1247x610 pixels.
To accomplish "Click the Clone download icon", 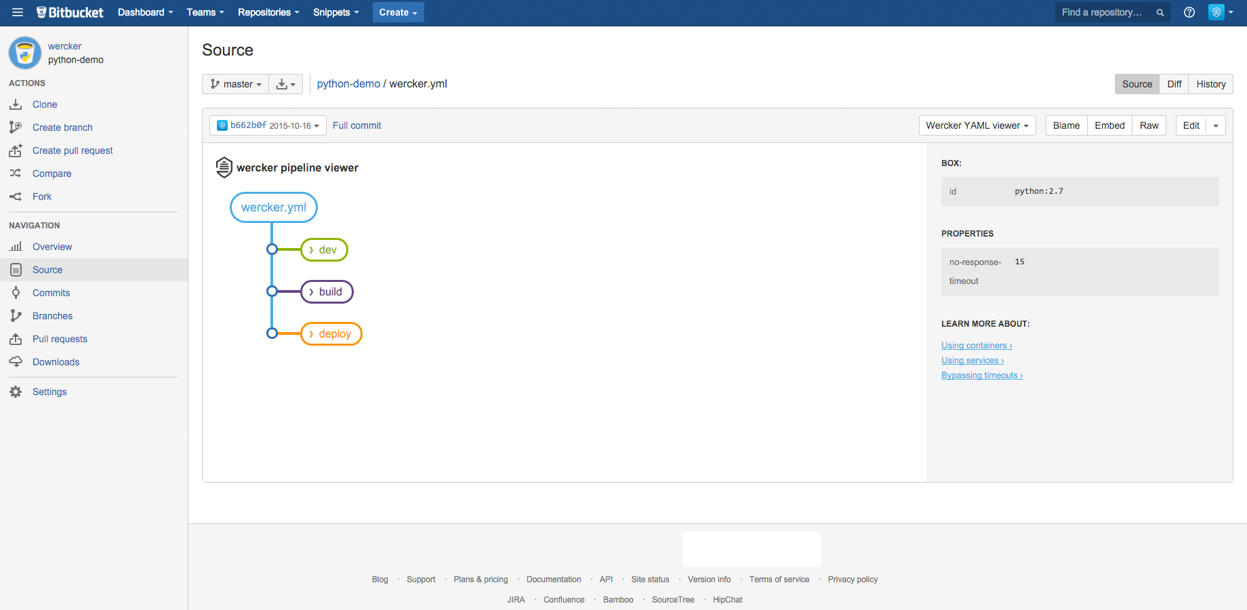I will [x=16, y=104].
